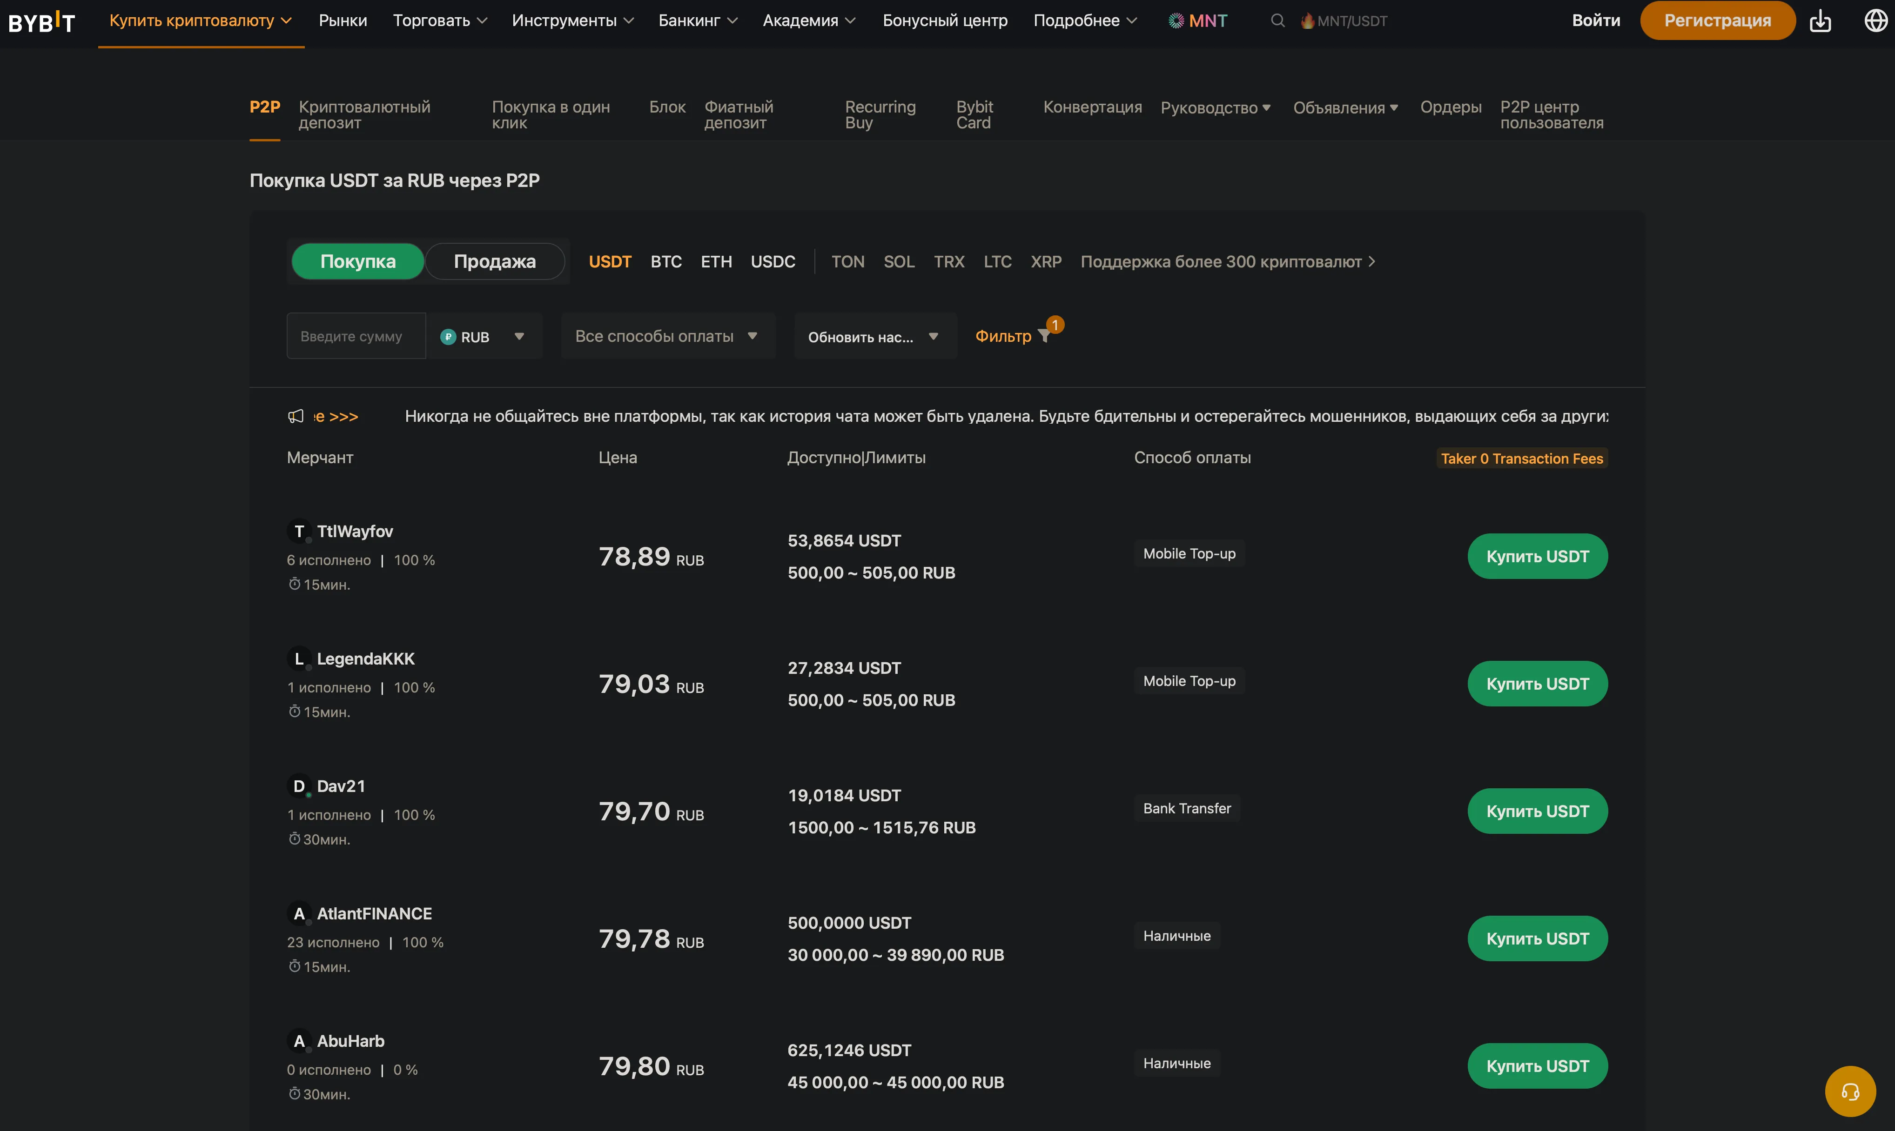
Task: Click the Введите сумму input field
Action: 355,336
